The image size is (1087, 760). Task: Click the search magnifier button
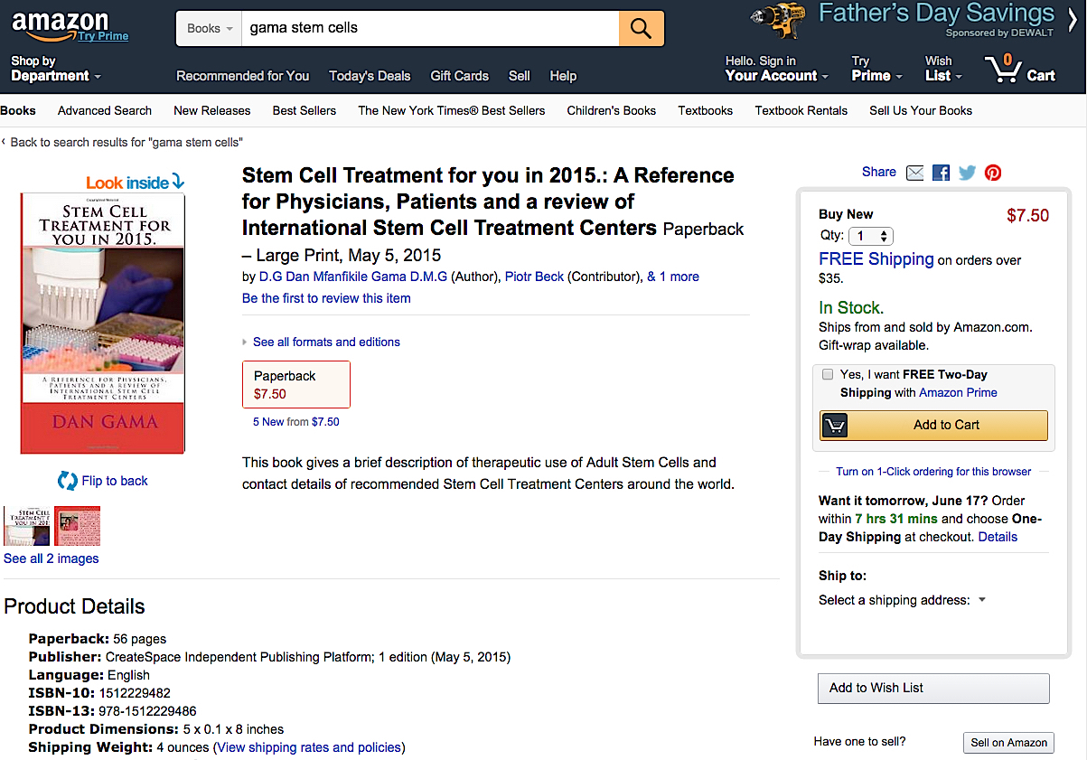click(x=641, y=28)
